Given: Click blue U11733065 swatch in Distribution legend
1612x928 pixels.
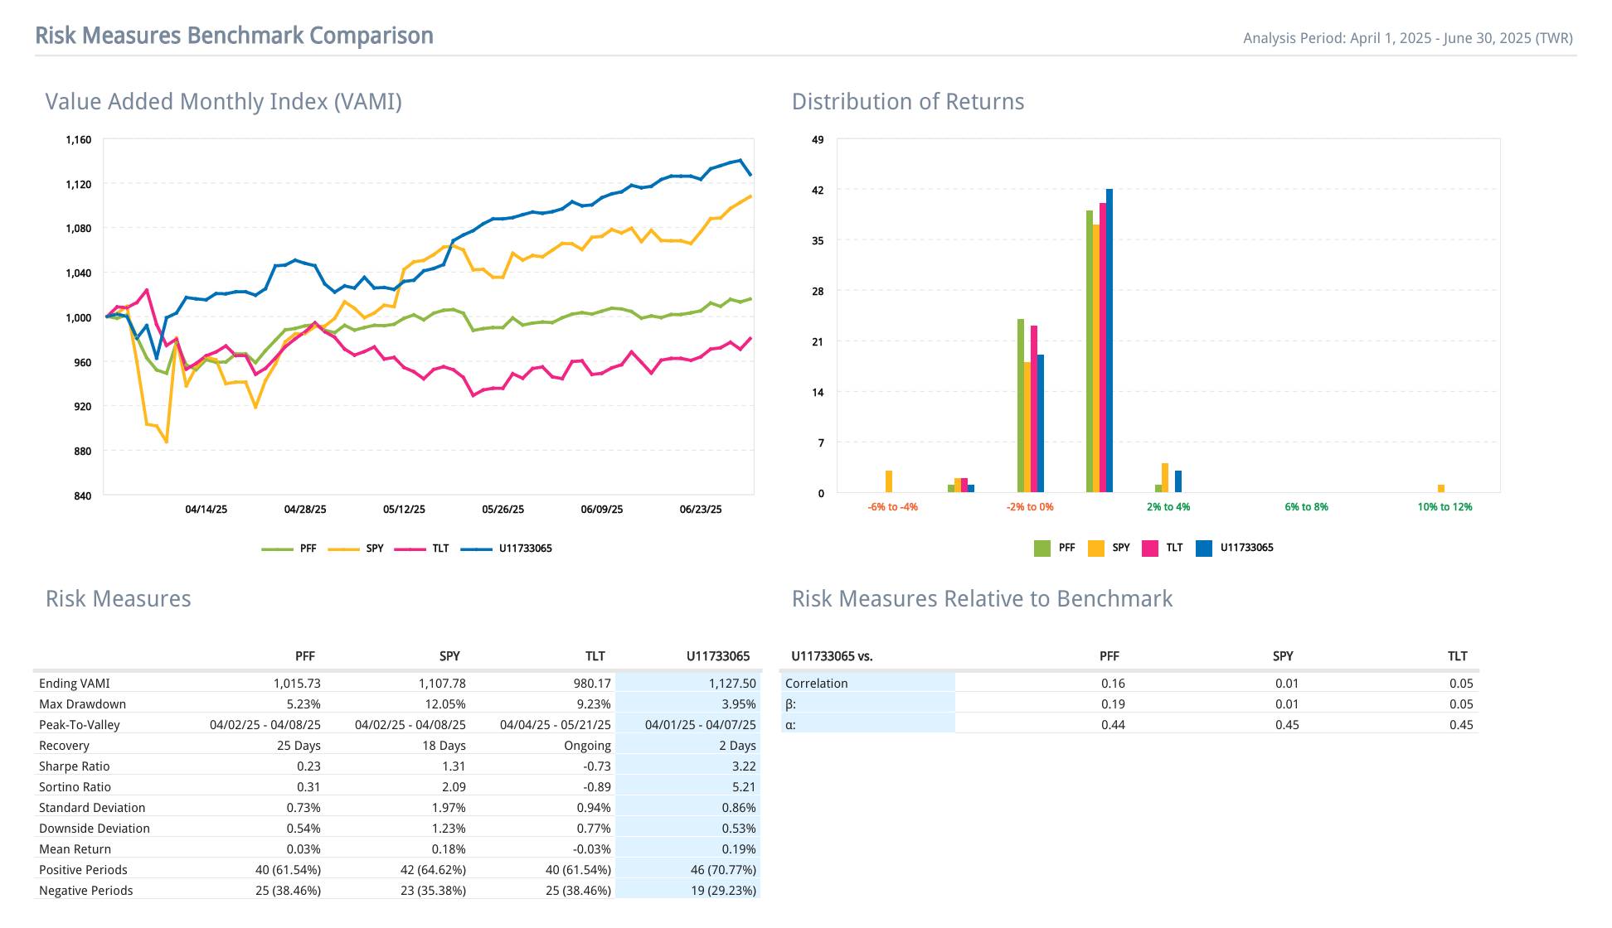Looking at the screenshot, I should coord(1204,548).
